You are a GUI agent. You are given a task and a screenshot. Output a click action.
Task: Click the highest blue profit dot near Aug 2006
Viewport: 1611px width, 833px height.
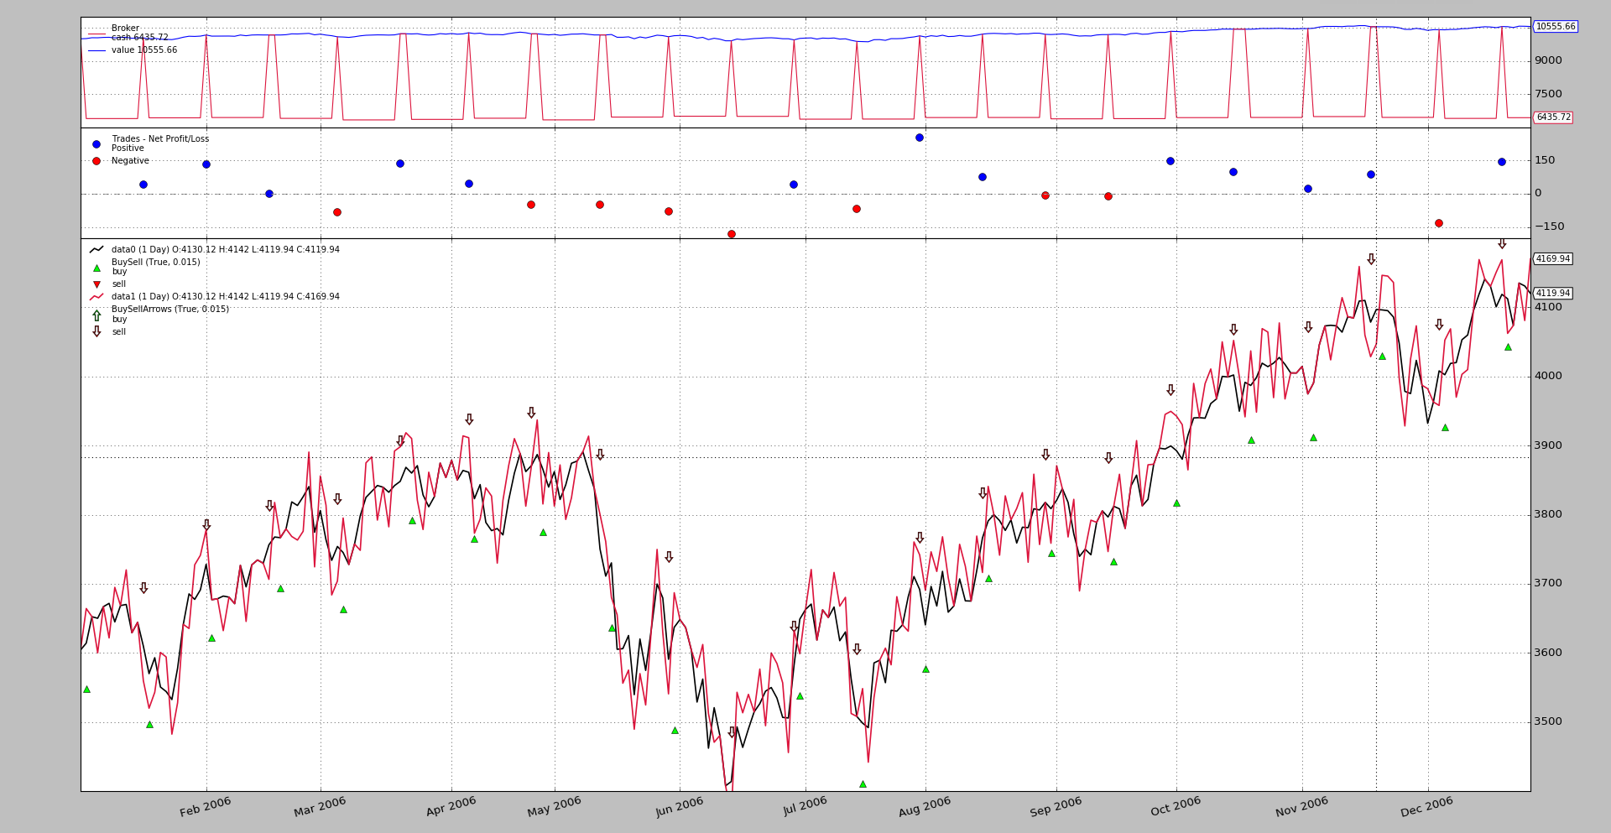919,138
